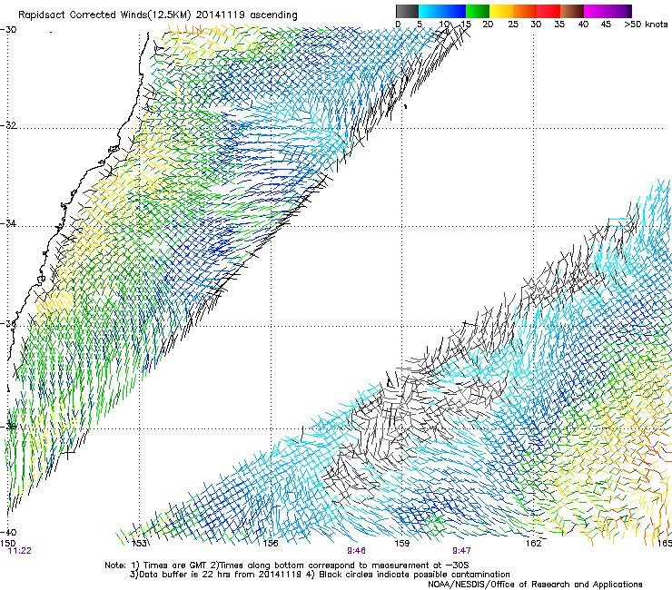This screenshot has width=672, height=590.
Task: Click the '-30' latitude axis label
Action: click(8, 30)
